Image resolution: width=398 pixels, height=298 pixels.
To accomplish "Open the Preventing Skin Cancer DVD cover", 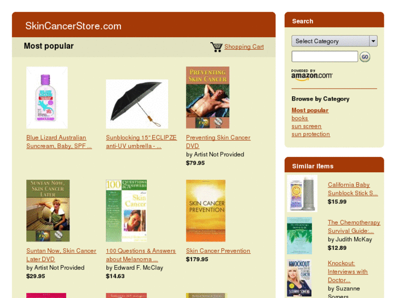I will click(x=207, y=98).
